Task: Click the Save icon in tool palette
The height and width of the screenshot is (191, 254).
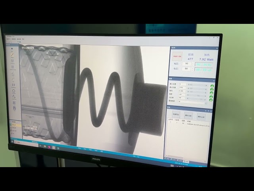Action: (x=14, y=108)
